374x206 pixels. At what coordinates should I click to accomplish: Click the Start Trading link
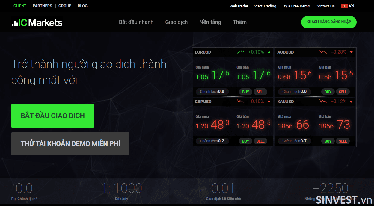[x=265, y=6]
